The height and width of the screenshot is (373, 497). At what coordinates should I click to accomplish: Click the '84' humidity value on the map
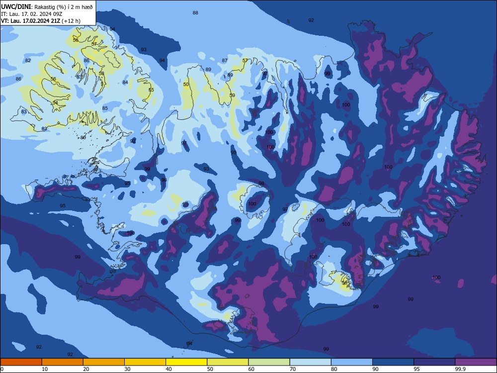[125, 83]
